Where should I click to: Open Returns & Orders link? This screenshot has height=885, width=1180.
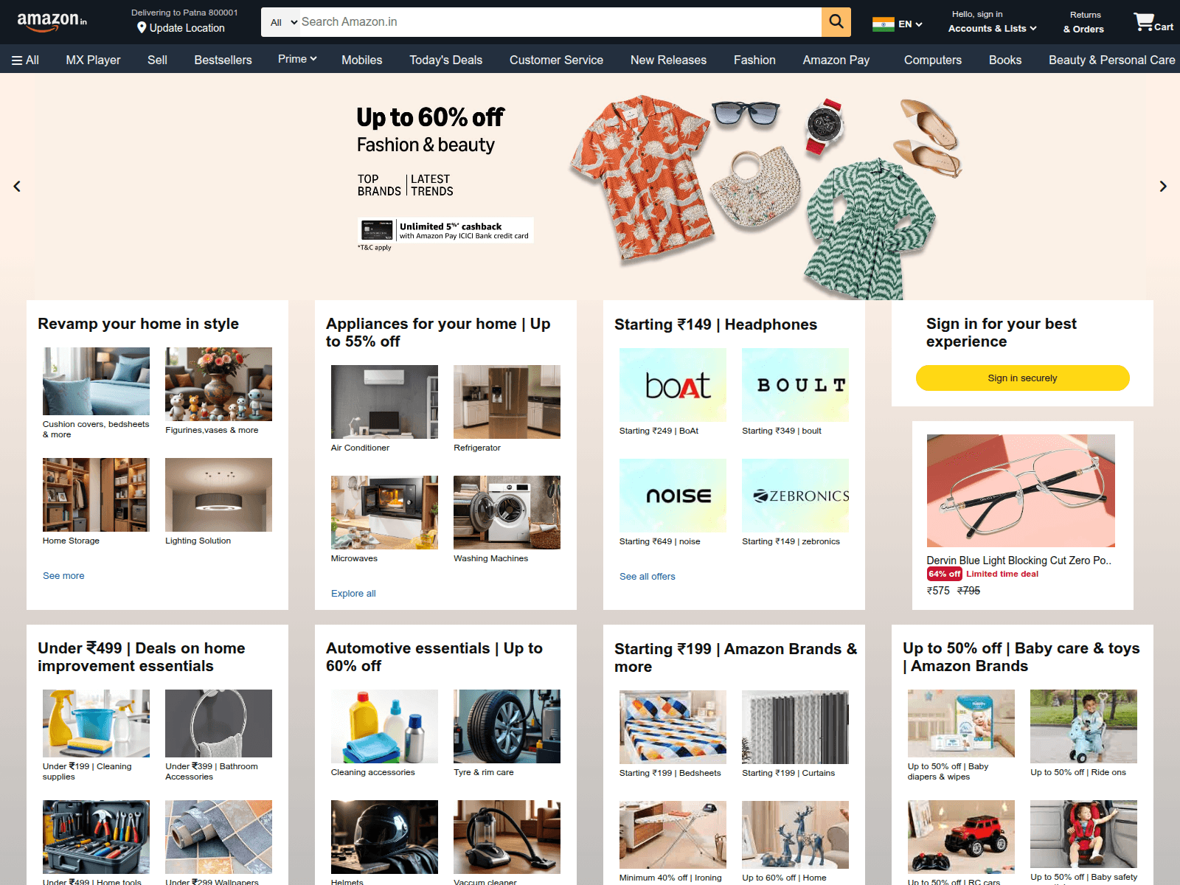tap(1083, 22)
